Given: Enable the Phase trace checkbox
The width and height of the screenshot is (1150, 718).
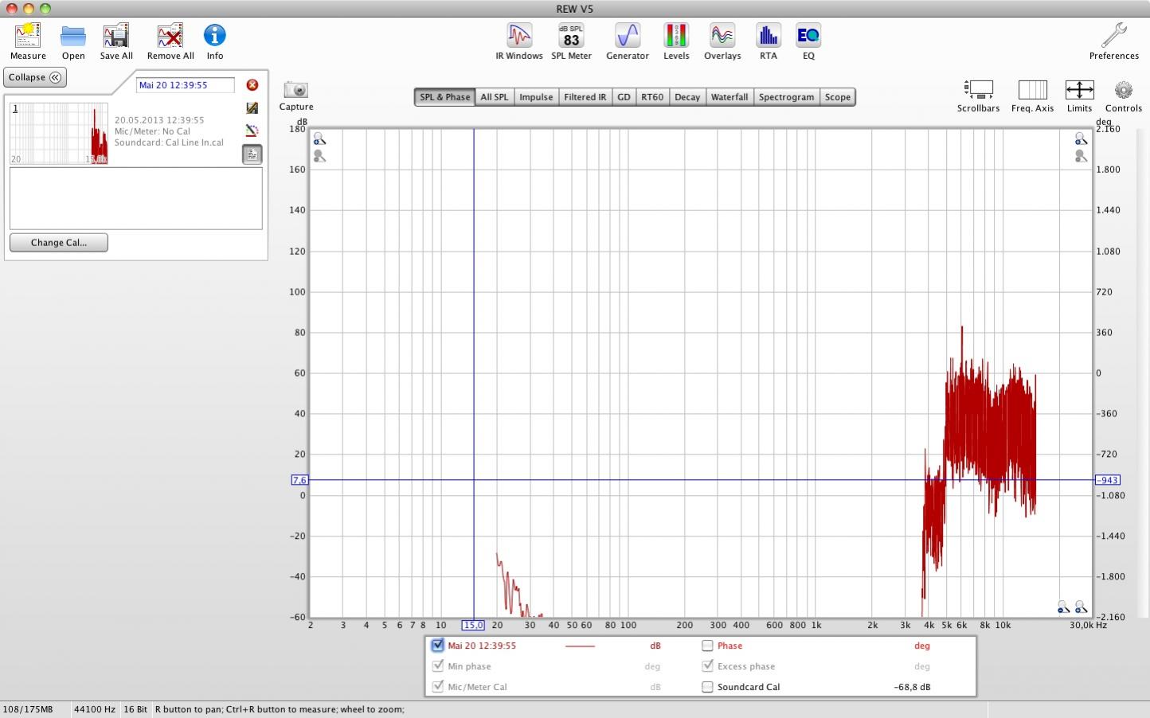Looking at the screenshot, I should coord(707,646).
